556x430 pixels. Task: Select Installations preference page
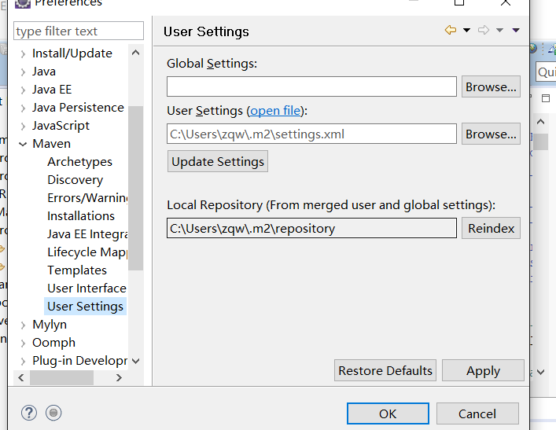point(80,216)
